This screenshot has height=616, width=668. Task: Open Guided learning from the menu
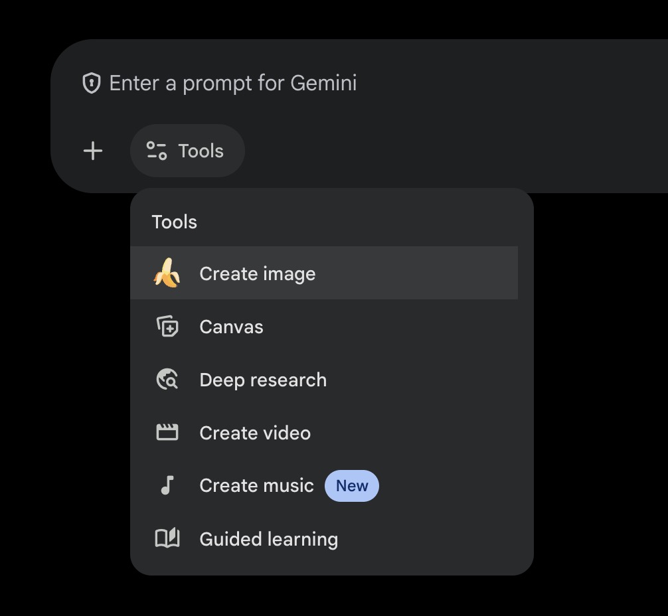pos(268,539)
